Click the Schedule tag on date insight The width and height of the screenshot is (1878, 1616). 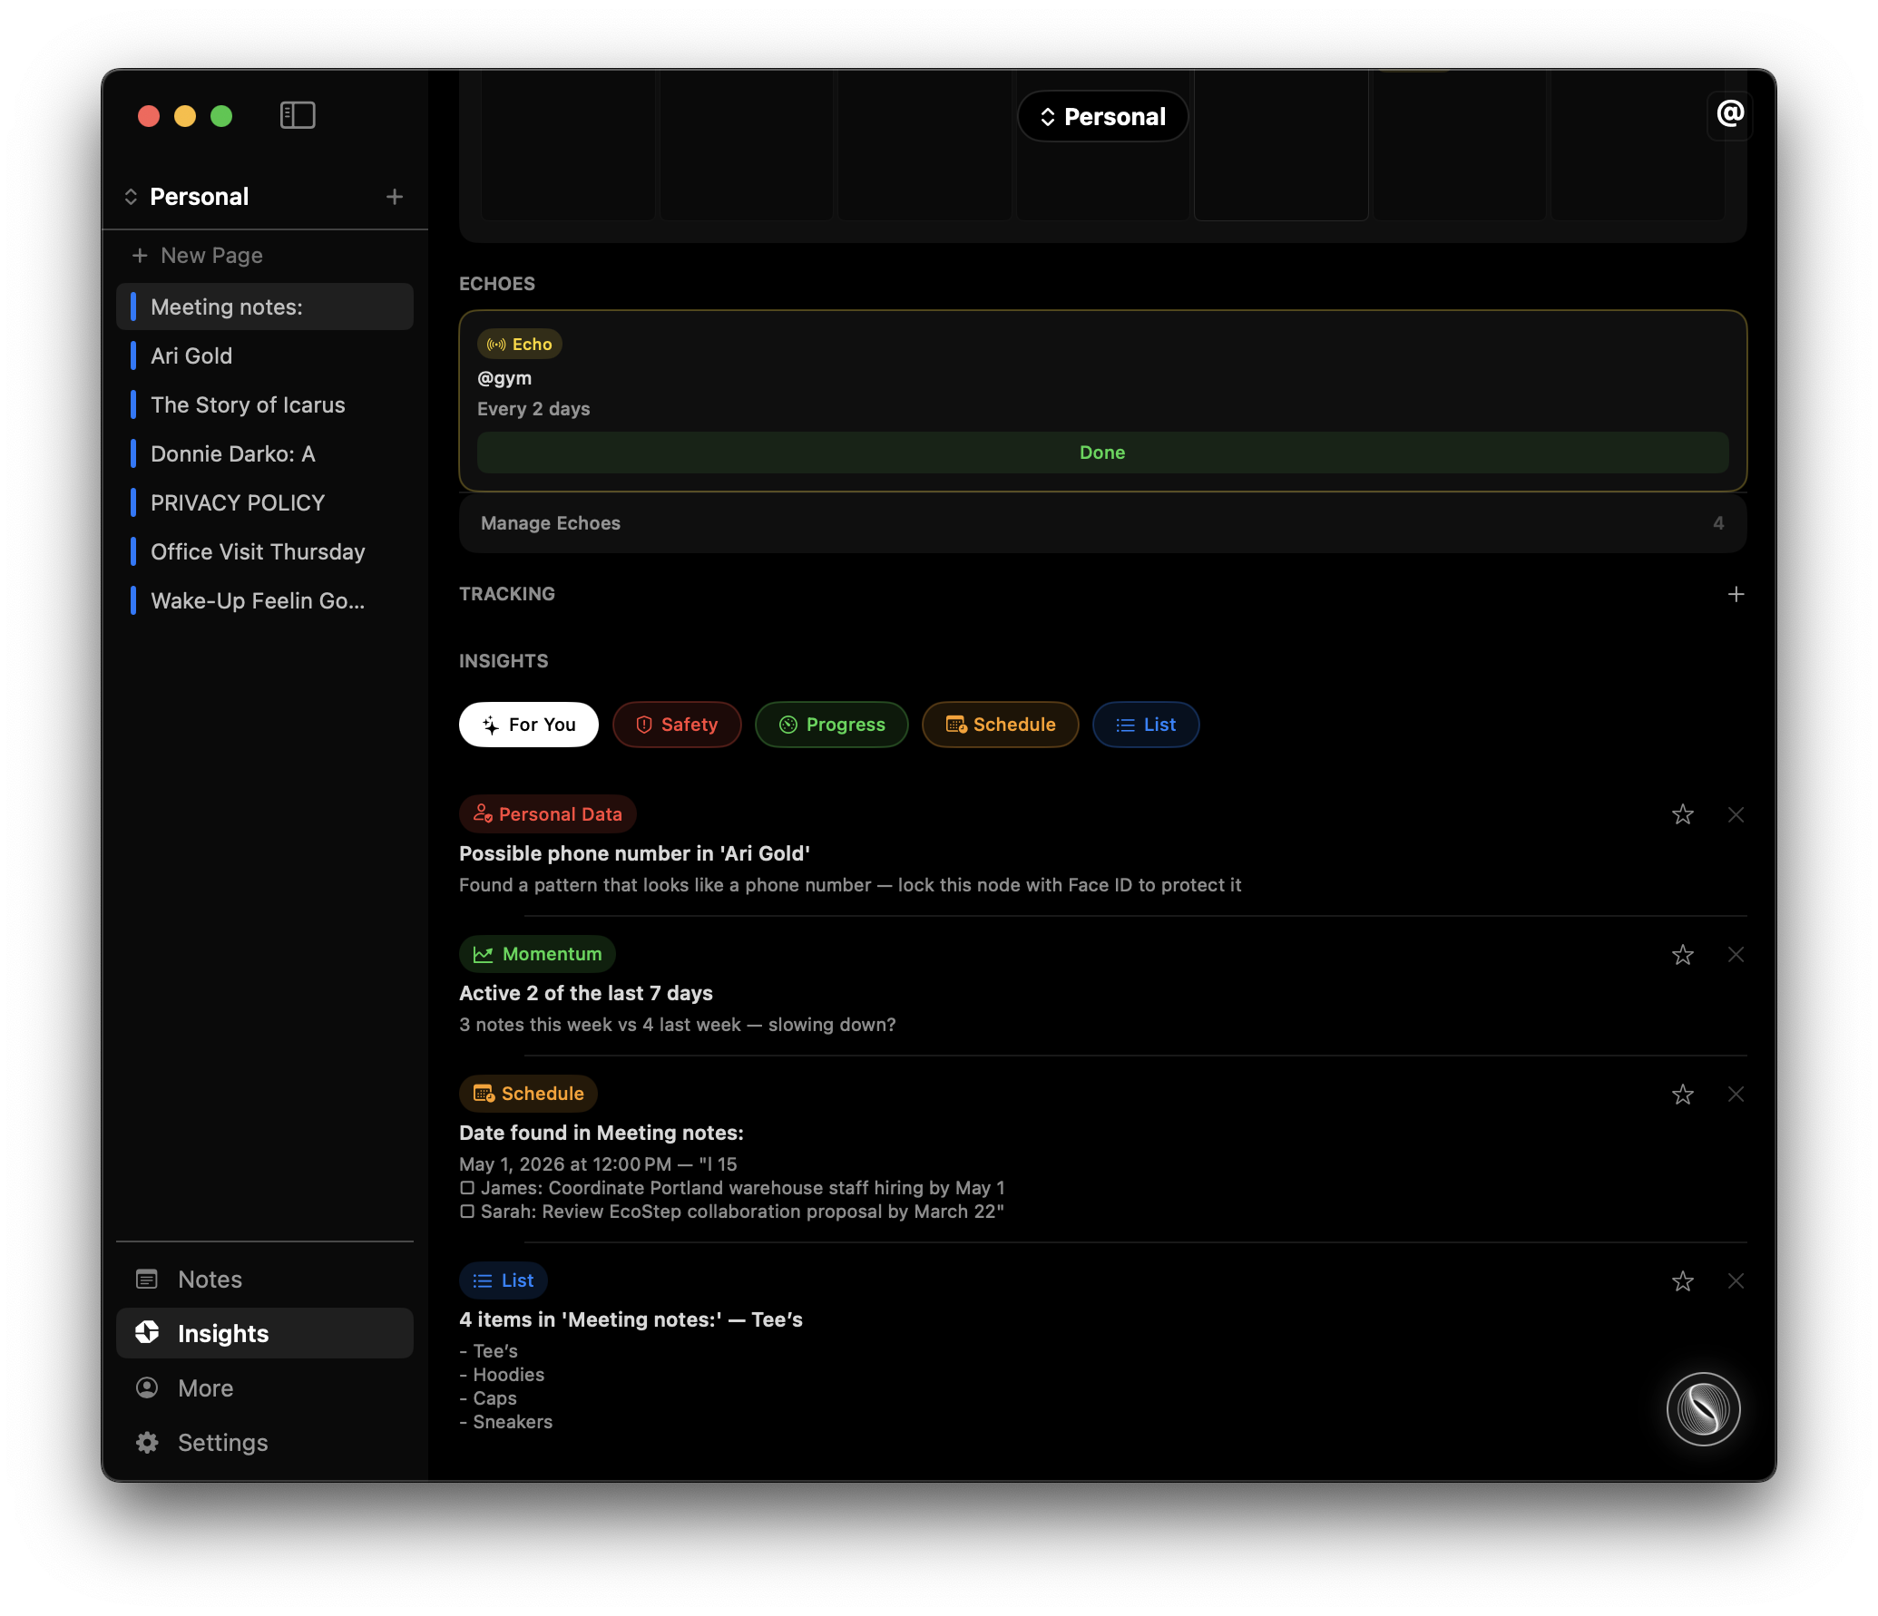[528, 1093]
